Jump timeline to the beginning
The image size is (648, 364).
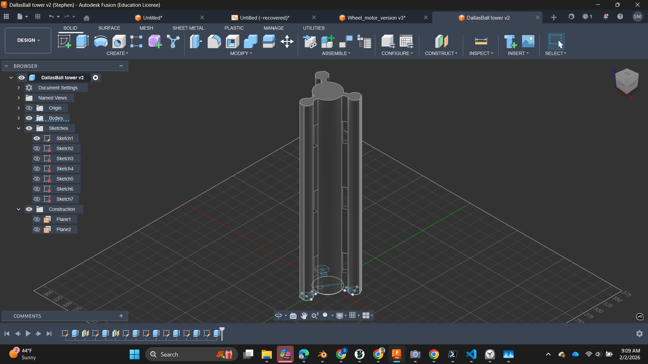click(x=7, y=333)
